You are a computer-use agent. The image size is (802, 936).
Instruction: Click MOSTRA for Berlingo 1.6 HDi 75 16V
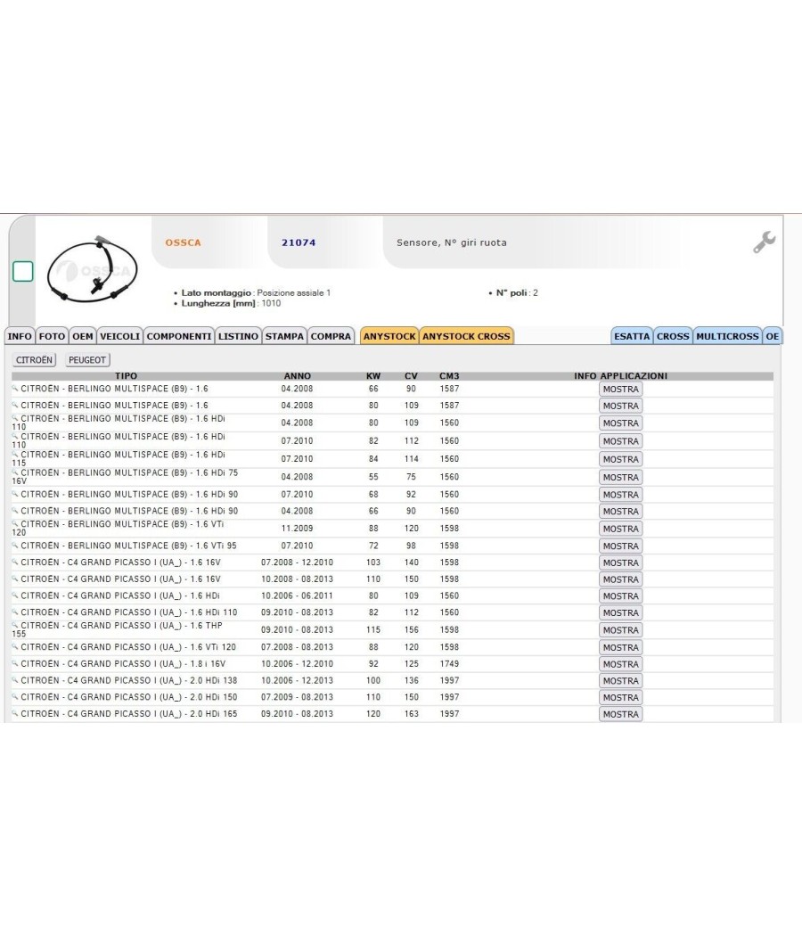coord(620,477)
